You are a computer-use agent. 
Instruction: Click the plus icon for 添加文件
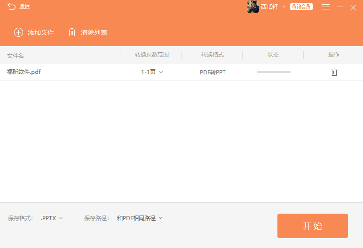pyautogui.click(x=18, y=32)
